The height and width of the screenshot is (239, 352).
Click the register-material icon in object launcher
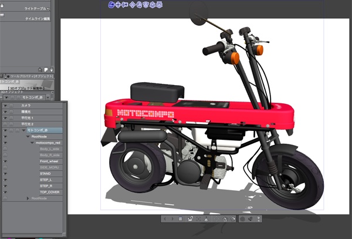(x=251, y=219)
